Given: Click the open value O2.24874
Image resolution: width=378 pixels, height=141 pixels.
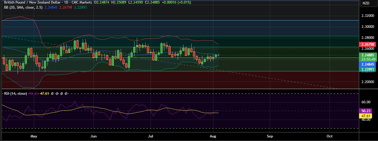Looking at the screenshot, I should [x=102, y=2].
